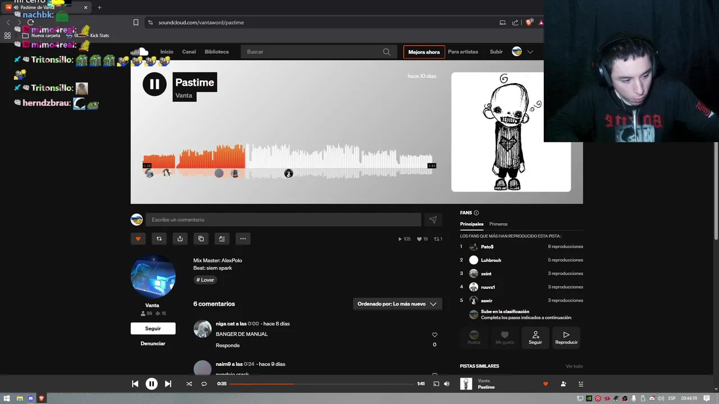Open Windows Start menu
The image size is (719, 404).
point(7,398)
